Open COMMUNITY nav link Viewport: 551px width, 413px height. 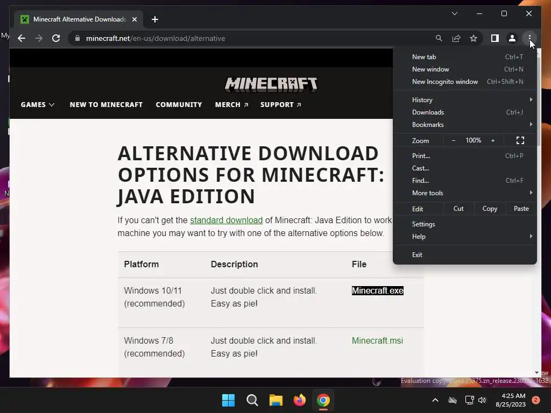pyautogui.click(x=179, y=105)
